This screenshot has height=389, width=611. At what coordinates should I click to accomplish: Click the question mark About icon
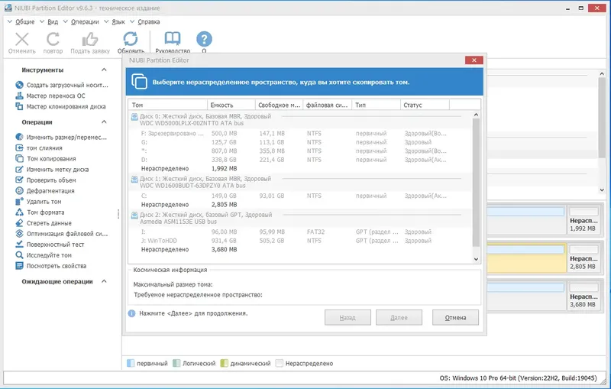tap(204, 39)
